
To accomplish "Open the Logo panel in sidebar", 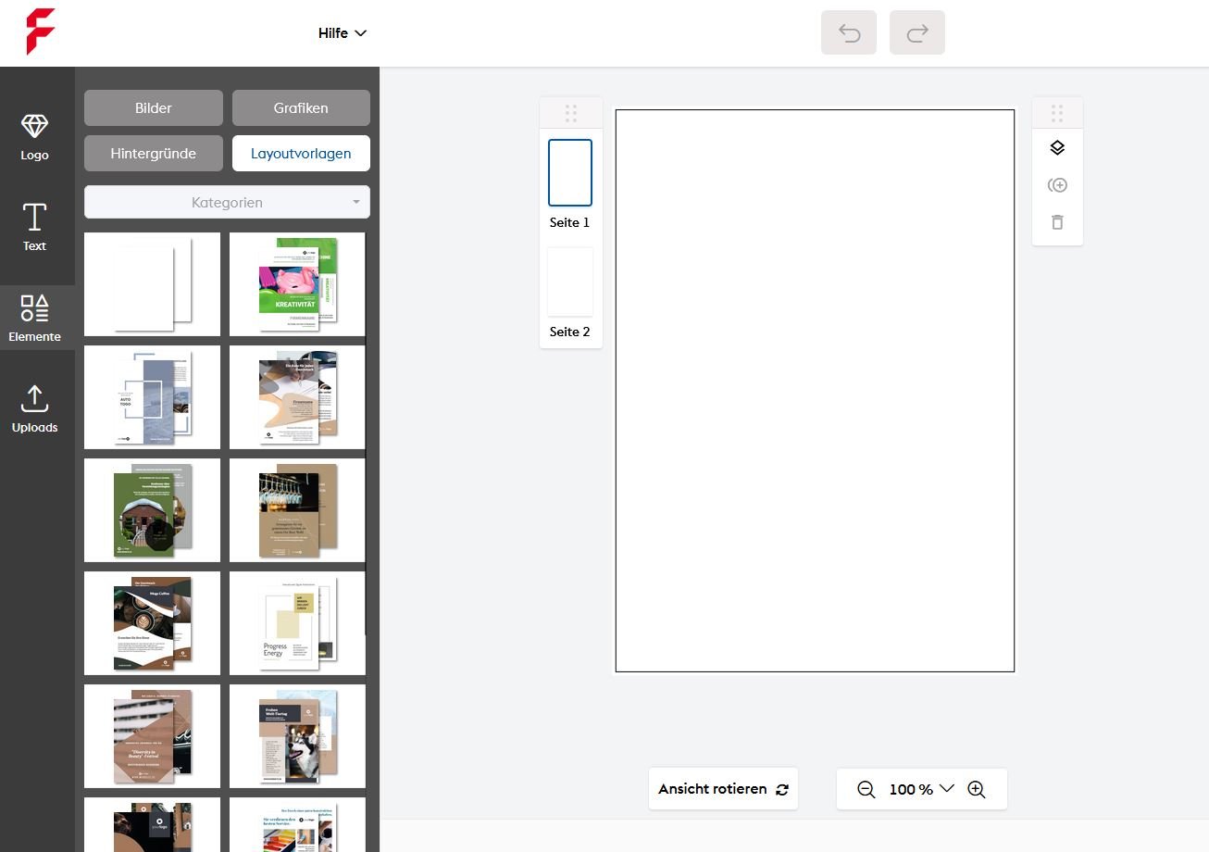I will click(x=34, y=137).
